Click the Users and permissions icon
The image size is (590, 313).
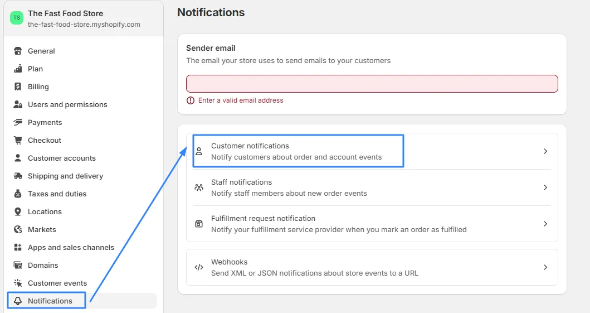click(x=18, y=104)
